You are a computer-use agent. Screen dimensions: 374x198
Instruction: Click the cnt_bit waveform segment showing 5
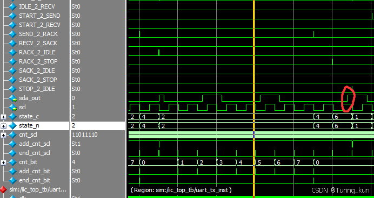[x=265, y=162]
